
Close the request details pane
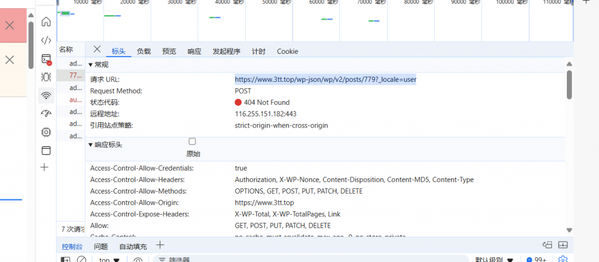pyautogui.click(x=97, y=49)
